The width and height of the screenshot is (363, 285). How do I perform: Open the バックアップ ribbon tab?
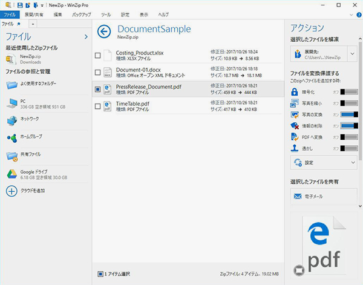click(82, 14)
